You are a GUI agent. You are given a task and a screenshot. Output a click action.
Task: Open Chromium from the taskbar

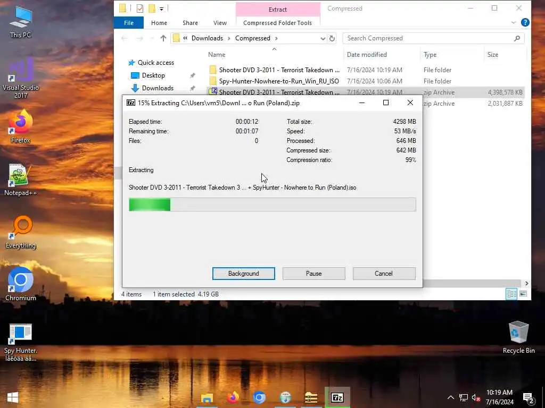click(x=259, y=397)
